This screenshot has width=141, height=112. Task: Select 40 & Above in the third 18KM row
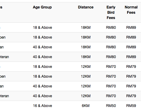[x=43, y=47]
